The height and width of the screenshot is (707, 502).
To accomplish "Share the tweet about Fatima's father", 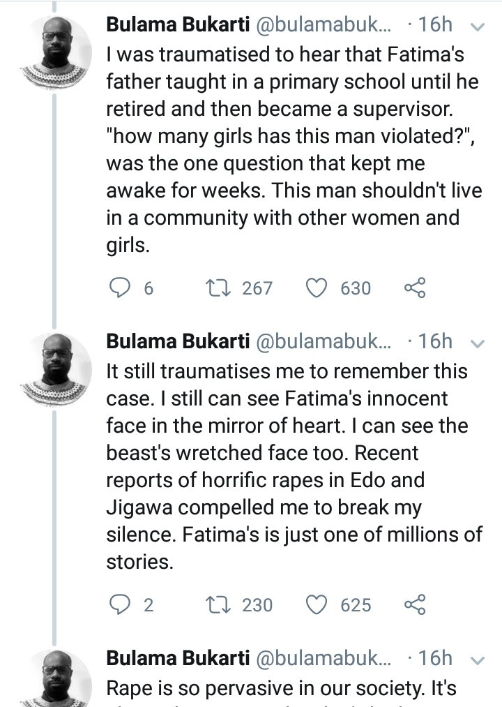I will pyautogui.click(x=414, y=288).
